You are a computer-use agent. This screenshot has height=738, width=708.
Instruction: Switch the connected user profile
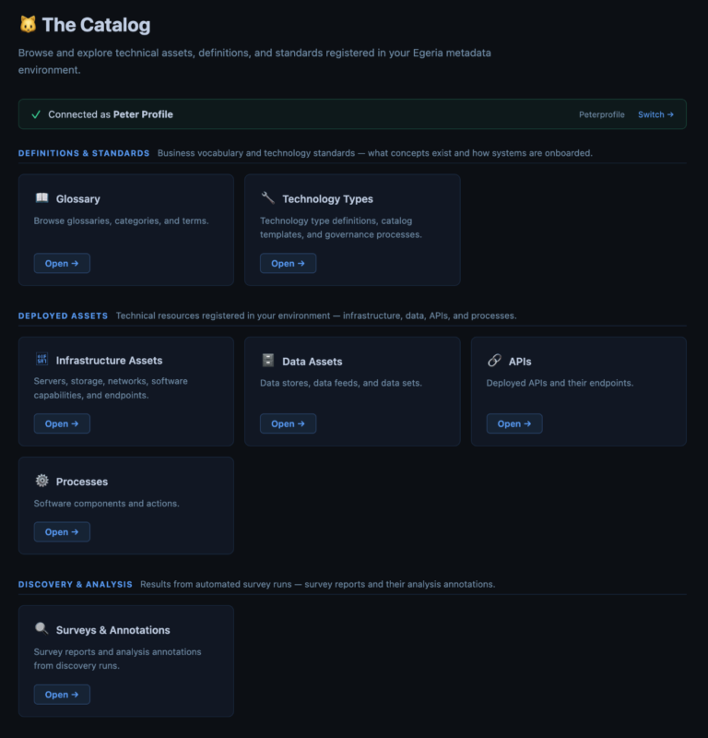point(655,114)
